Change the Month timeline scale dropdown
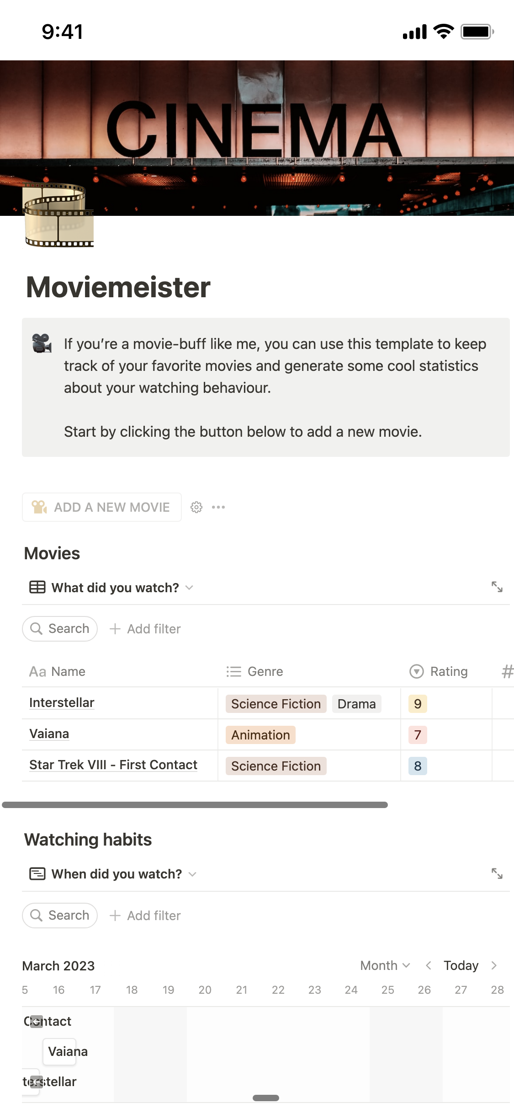 (x=385, y=965)
